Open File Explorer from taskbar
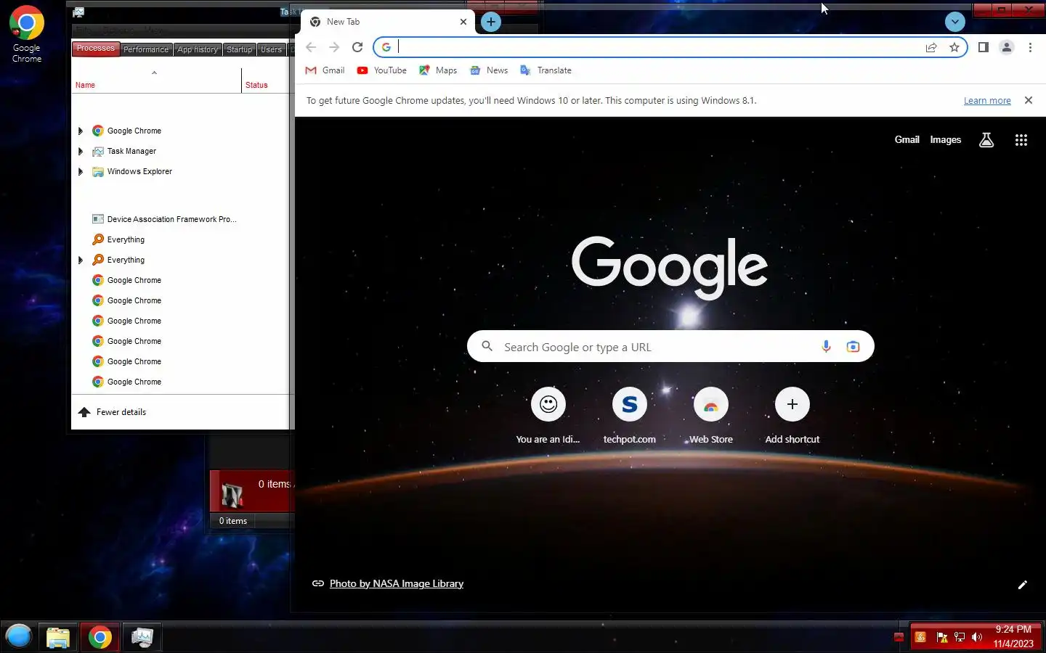 (x=58, y=637)
